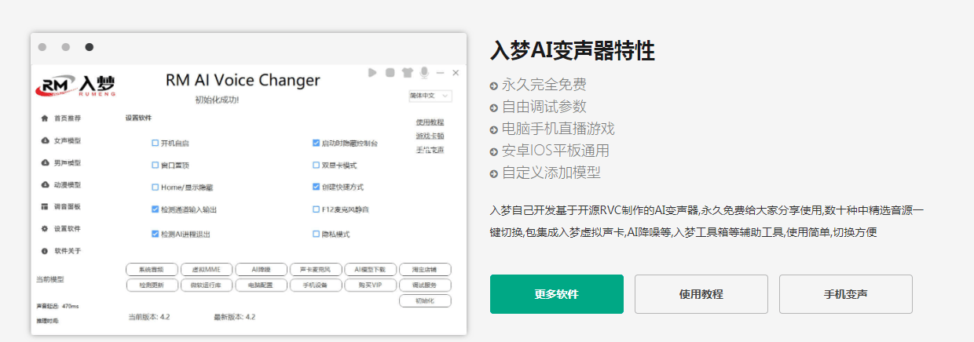Uncheck 检测通道输入输出

(155, 209)
